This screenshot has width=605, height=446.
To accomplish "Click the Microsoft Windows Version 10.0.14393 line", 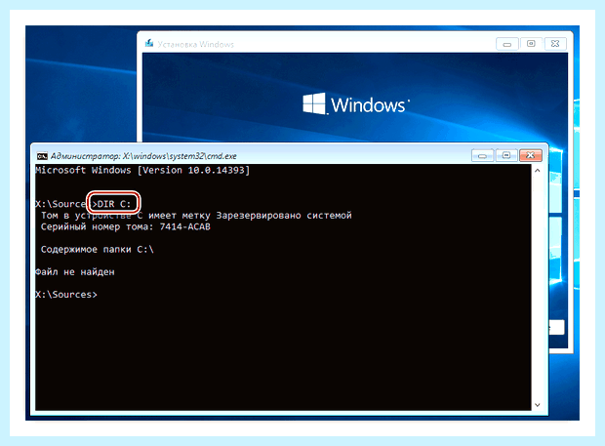I will [x=142, y=170].
